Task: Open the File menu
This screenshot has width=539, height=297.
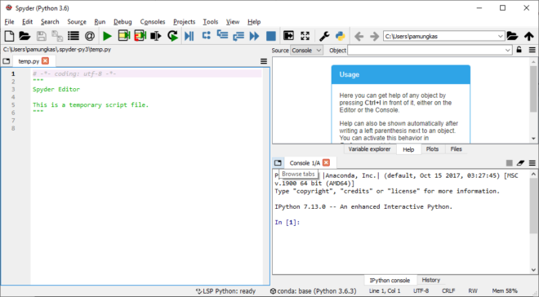Action: point(9,22)
